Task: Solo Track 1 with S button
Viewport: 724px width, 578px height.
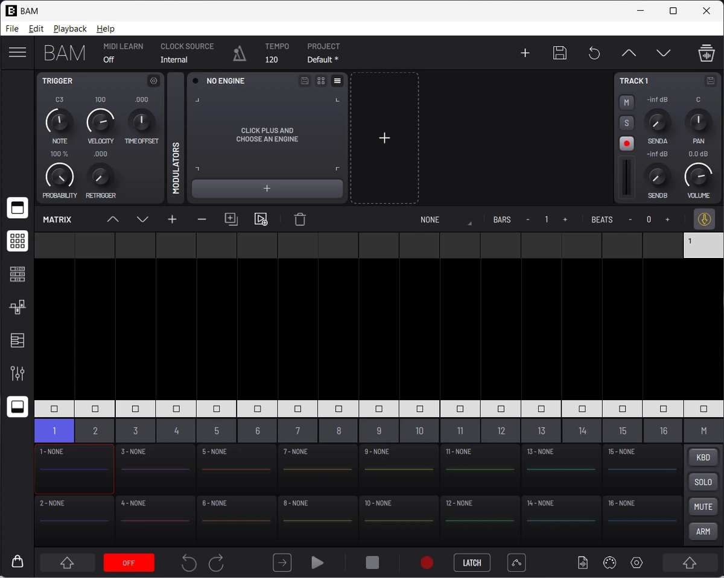Action: pyautogui.click(x=626, y=123)
